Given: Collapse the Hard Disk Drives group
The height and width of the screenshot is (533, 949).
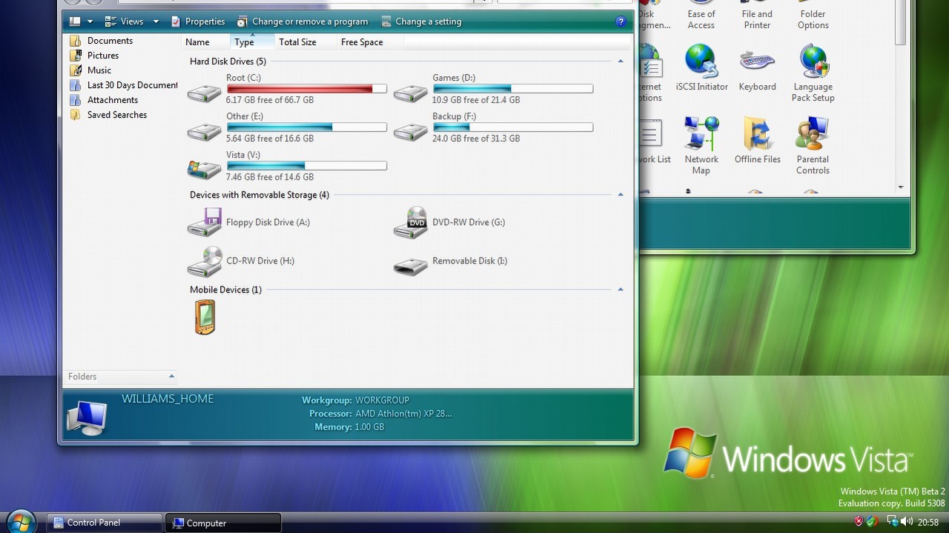Looking at the screenshot, I should click(x=621, y=61).
